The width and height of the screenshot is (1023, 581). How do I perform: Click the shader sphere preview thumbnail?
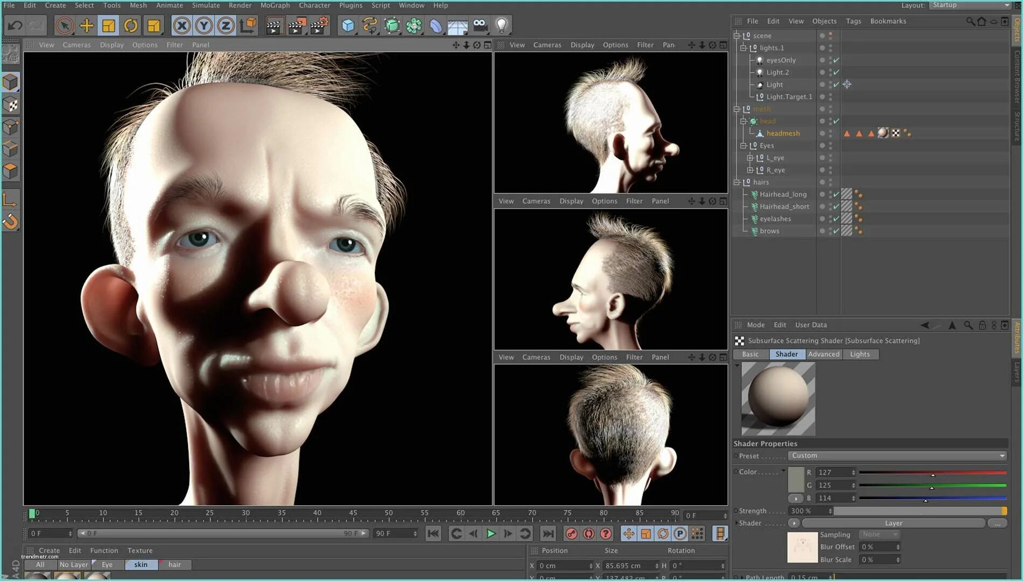778,399
